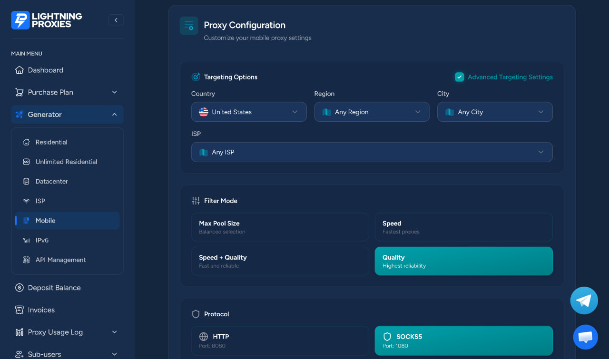Select the HTTP protocol option
Image resolution: width=609 pixels, height=359 pixels.
[280, 340]
